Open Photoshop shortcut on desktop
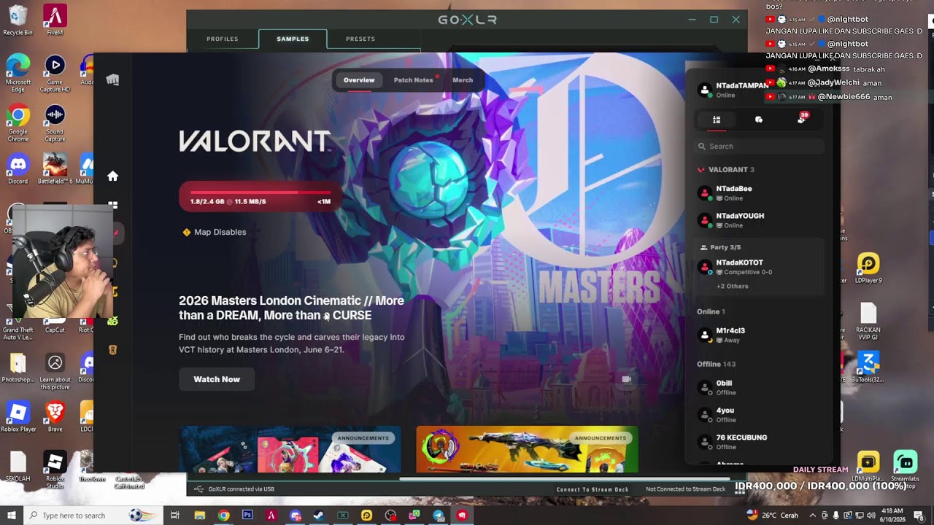Screen dimensions: 934x525 pos(18,368)
